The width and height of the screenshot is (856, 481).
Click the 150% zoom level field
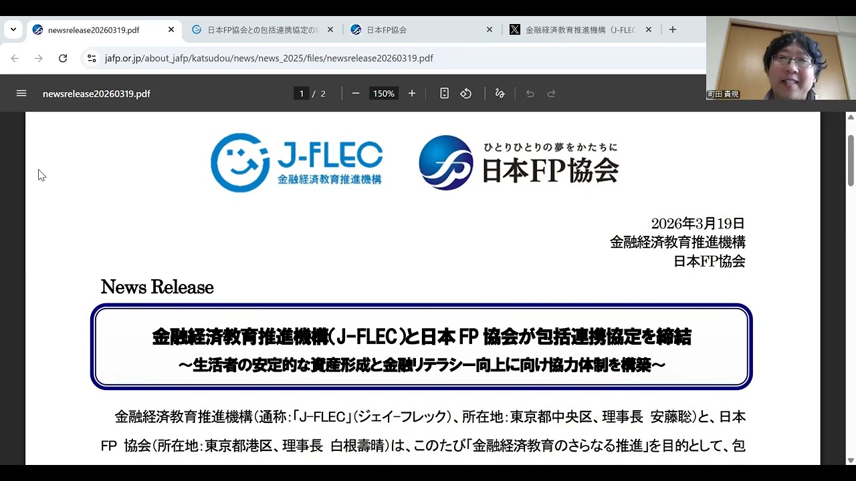point(384,94)
